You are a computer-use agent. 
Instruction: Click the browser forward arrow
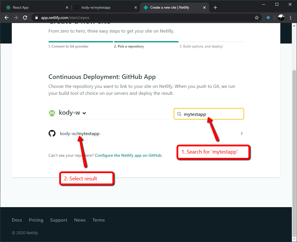pyautogui.click(x=16, y=18)
